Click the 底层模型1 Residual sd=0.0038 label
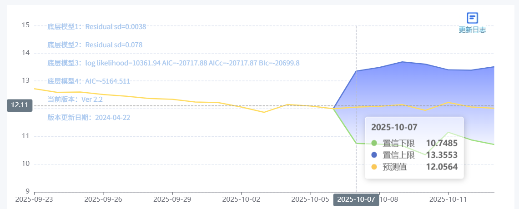This screenshot has height=209, width=519. 96,27
